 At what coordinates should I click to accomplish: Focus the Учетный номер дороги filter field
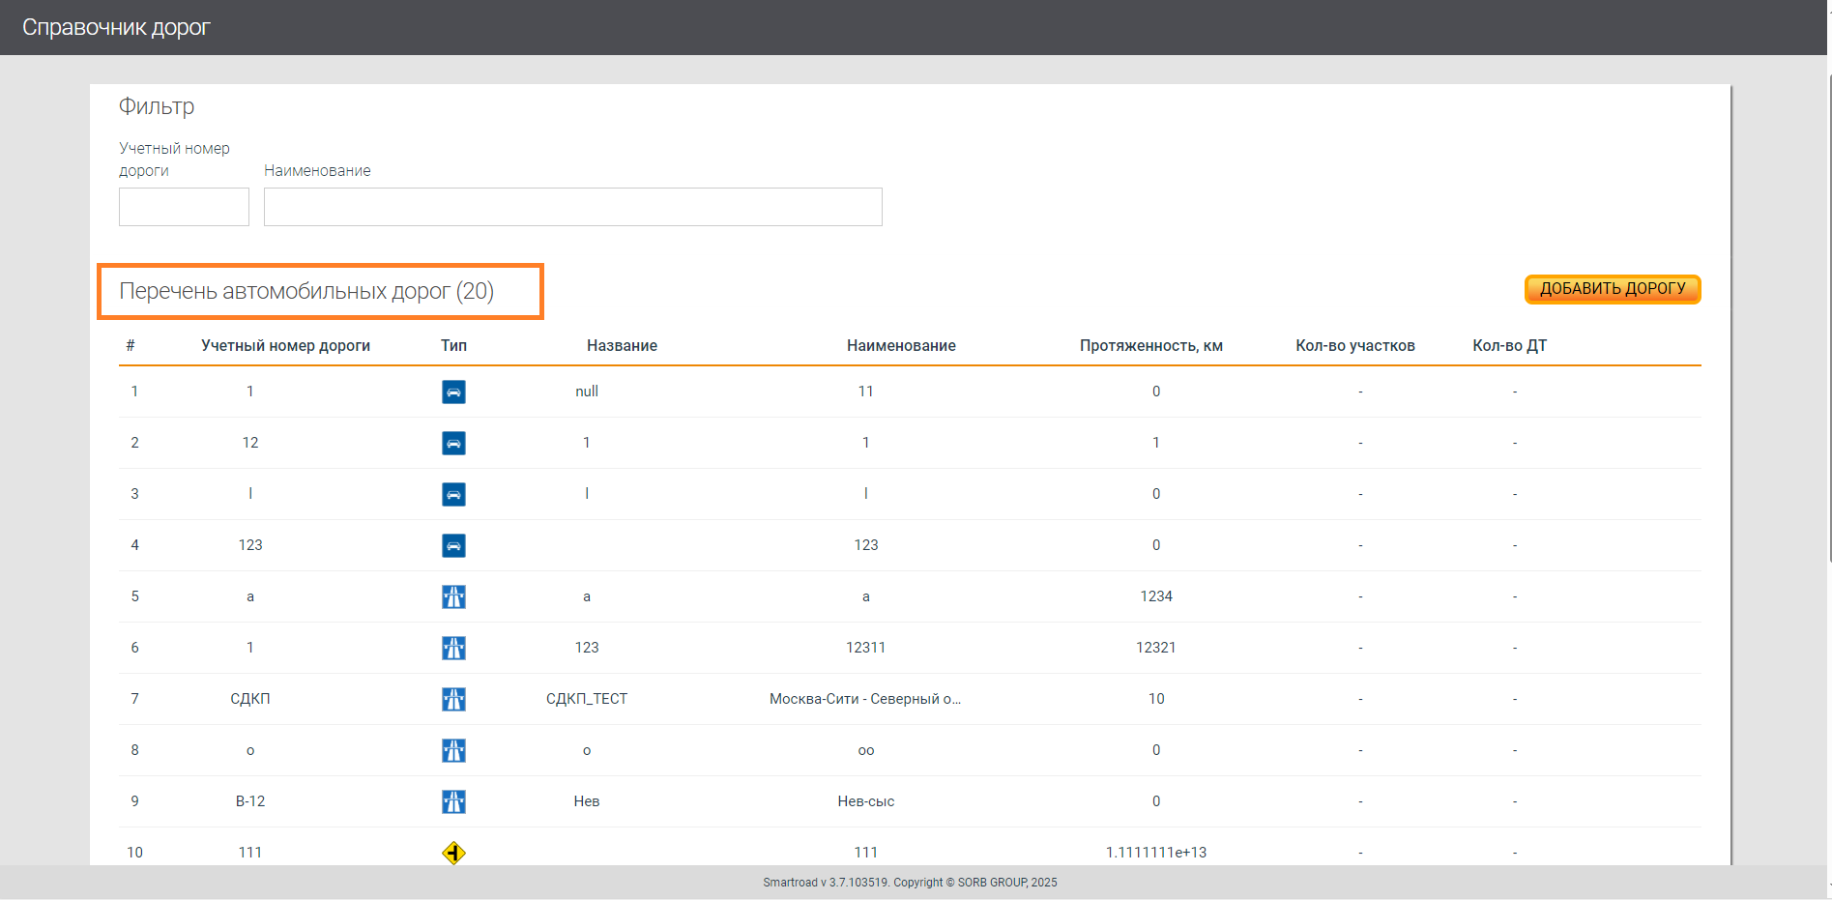click(x=184, y=207)
